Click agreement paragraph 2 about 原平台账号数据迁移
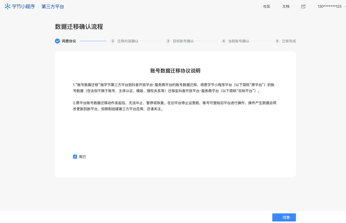Image resolution: width=346 pixels, height=223 pixels. (175, 106)
